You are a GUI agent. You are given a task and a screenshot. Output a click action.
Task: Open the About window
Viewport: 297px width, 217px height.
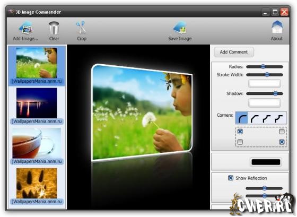pos(277,31)
